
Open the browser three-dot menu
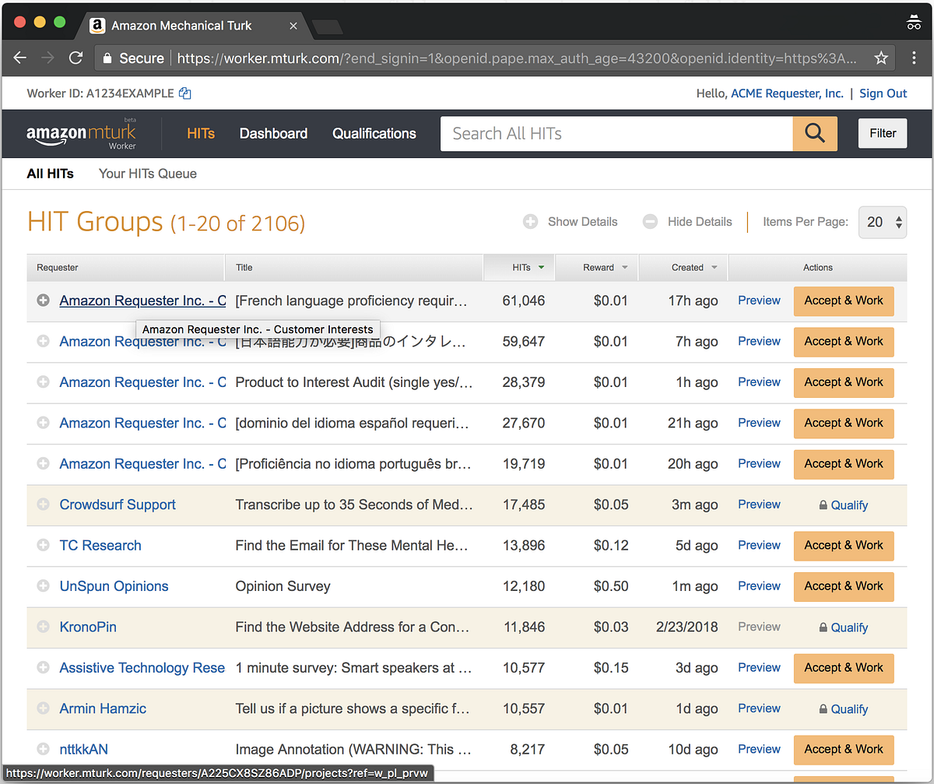[x=915, y=58]
